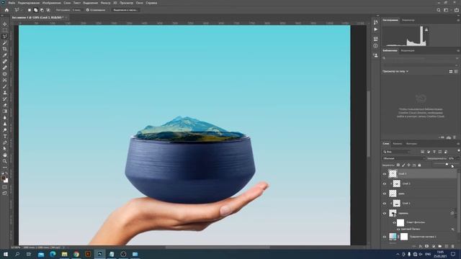Open the Actions panel play icon

pos(376,29)
